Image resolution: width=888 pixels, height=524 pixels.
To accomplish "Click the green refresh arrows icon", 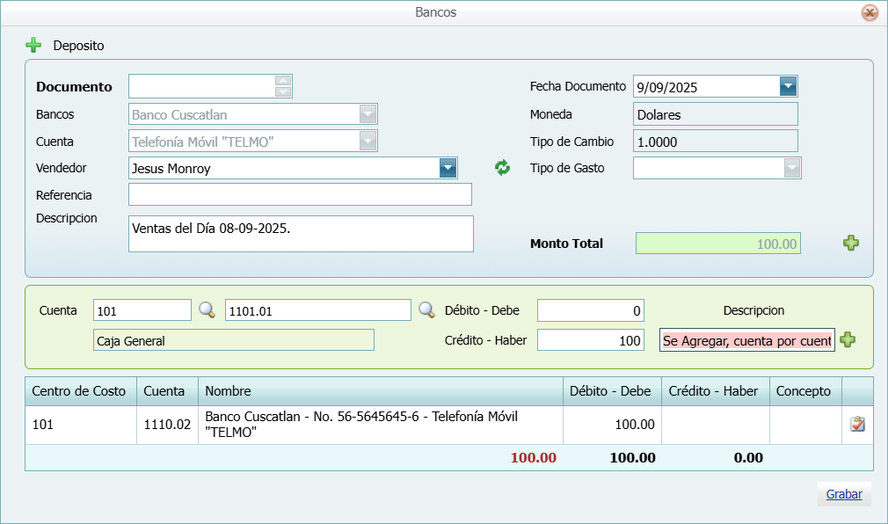I will point(502,168).
